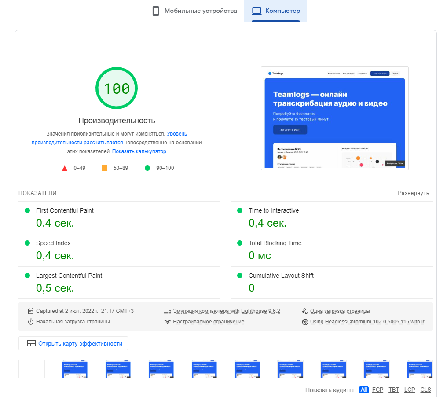The height and width of the screenshot is (397, 447).
Task: Click the laptop computer icon
Action: click(256, 11)
